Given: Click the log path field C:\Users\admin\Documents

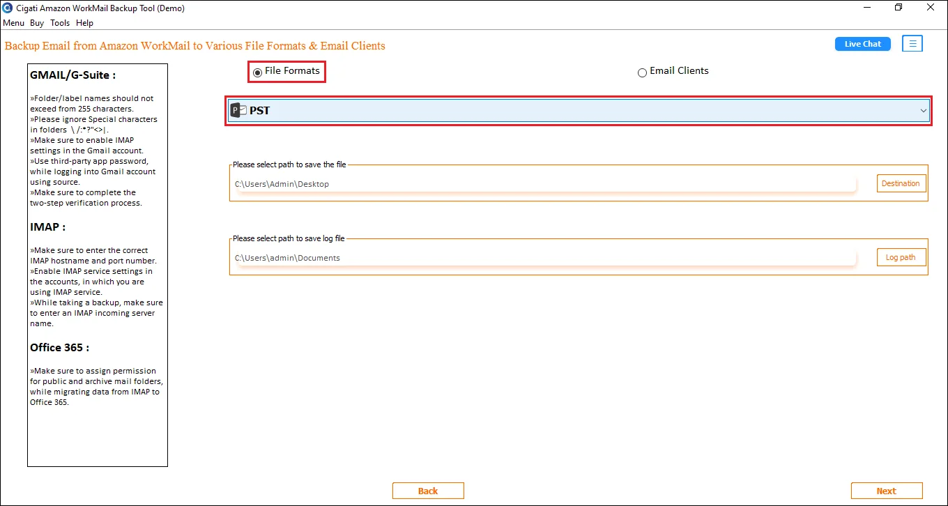Looking at the screenshot, I should click(545, 258).
